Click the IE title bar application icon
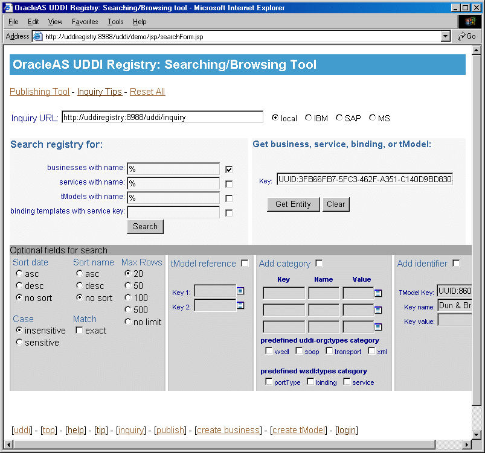Image resolution: width=485 pixels, height=453 pixels. 8,8
